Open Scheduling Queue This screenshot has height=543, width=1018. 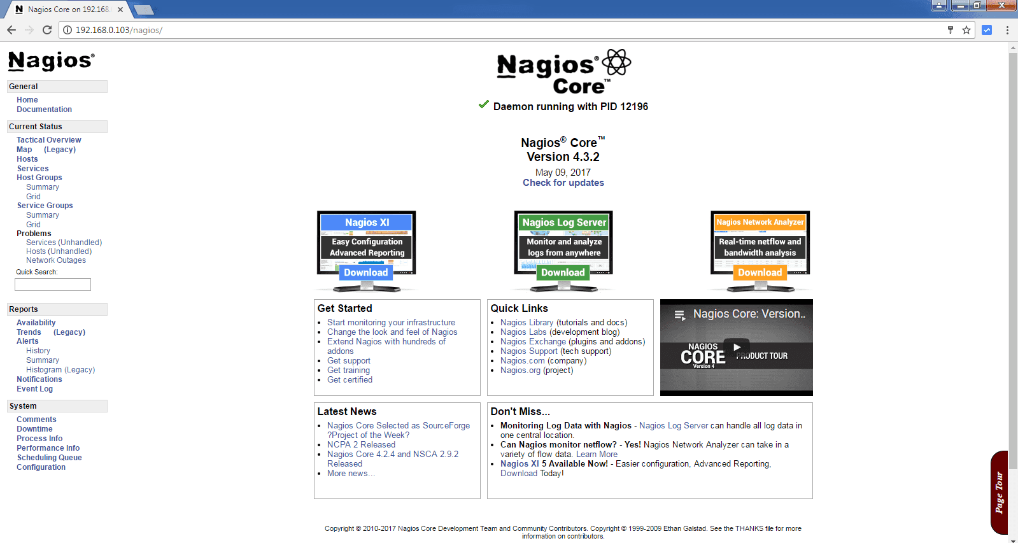(x=49, y=458)
